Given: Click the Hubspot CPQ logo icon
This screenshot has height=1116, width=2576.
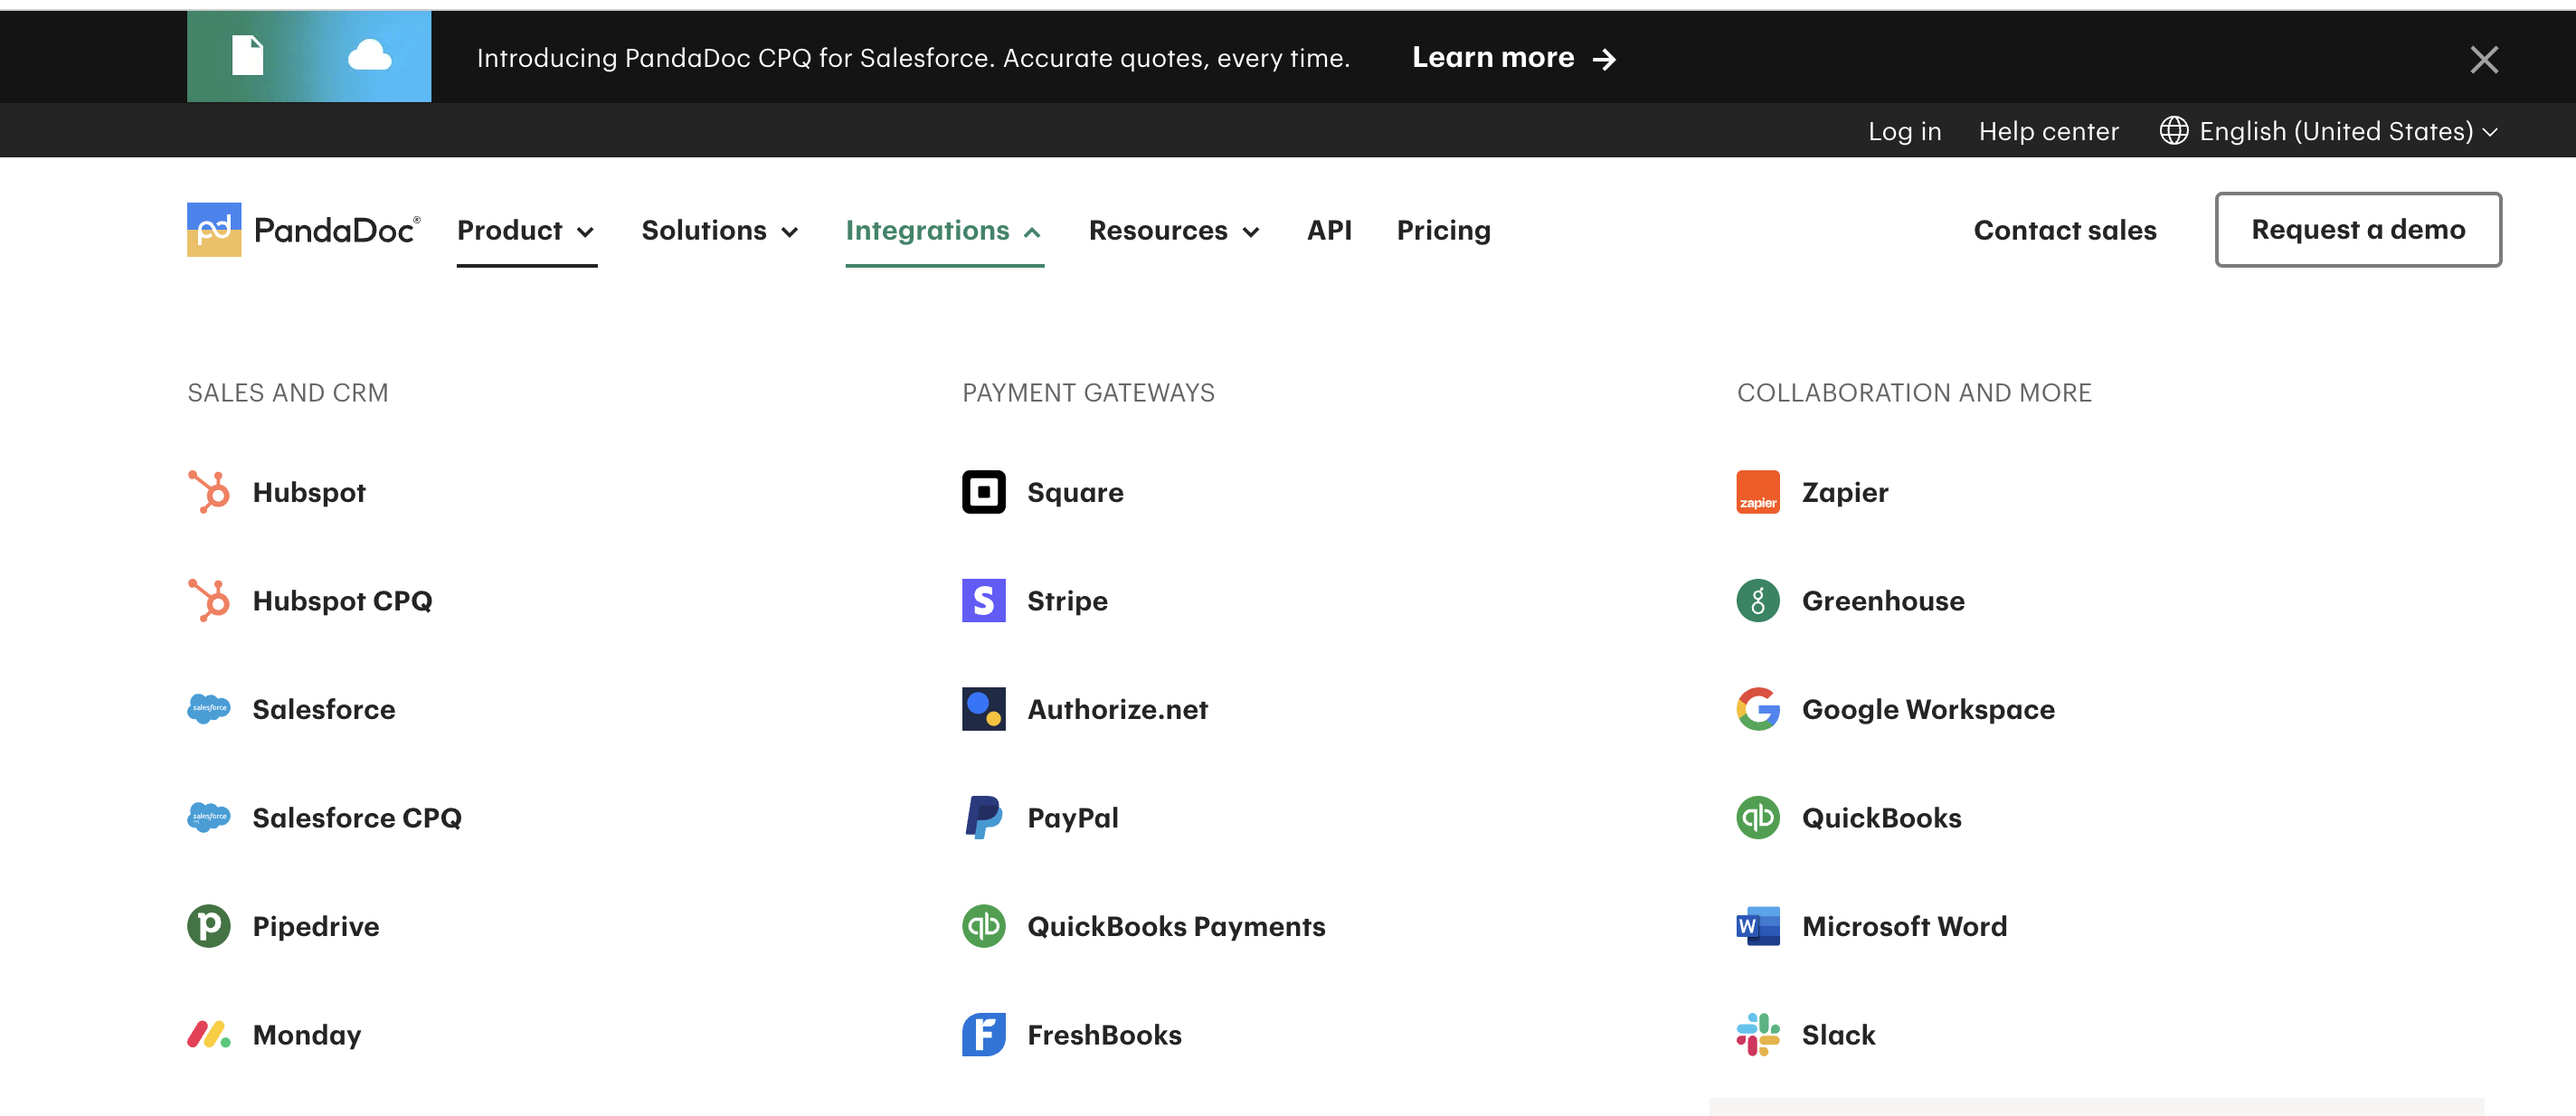Looking at the screenshot, I should (209, 601).
